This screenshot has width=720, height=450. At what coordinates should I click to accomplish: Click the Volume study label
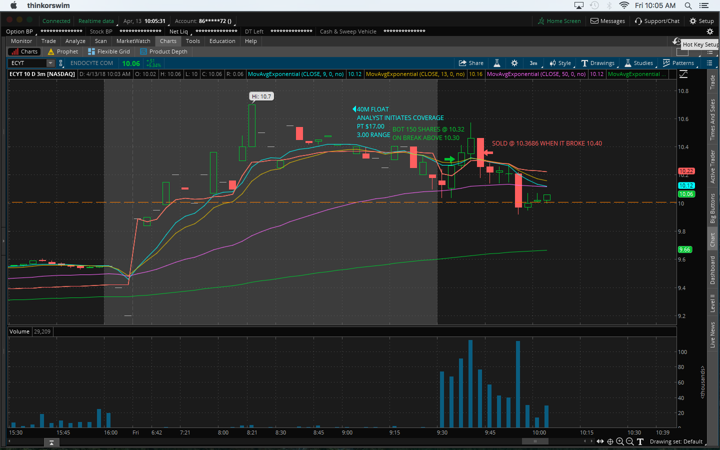[19, 331]
